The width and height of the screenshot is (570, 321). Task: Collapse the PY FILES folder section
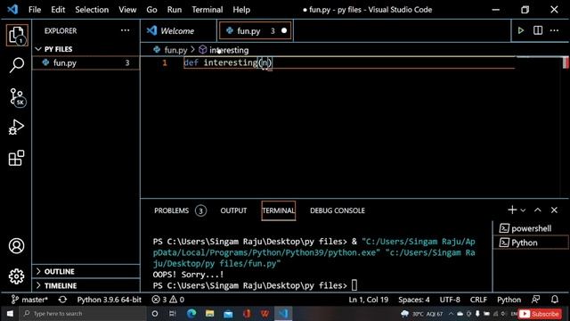coord(85,49)
